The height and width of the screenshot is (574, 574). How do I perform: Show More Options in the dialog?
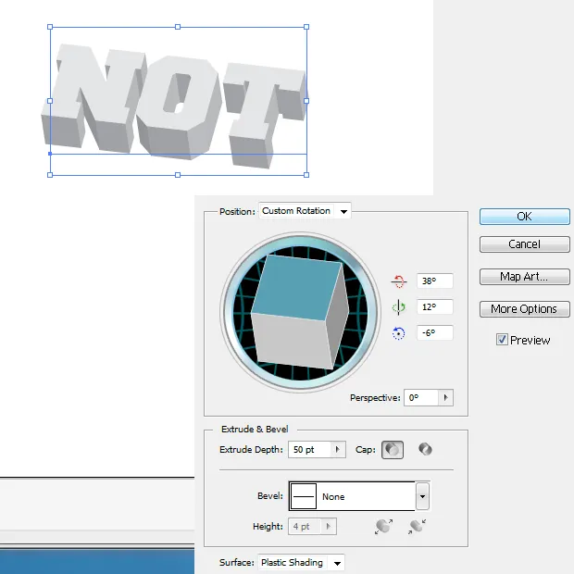[524, 309]
